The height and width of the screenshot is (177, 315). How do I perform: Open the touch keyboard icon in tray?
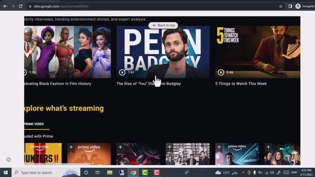click(x=286, y=173)
